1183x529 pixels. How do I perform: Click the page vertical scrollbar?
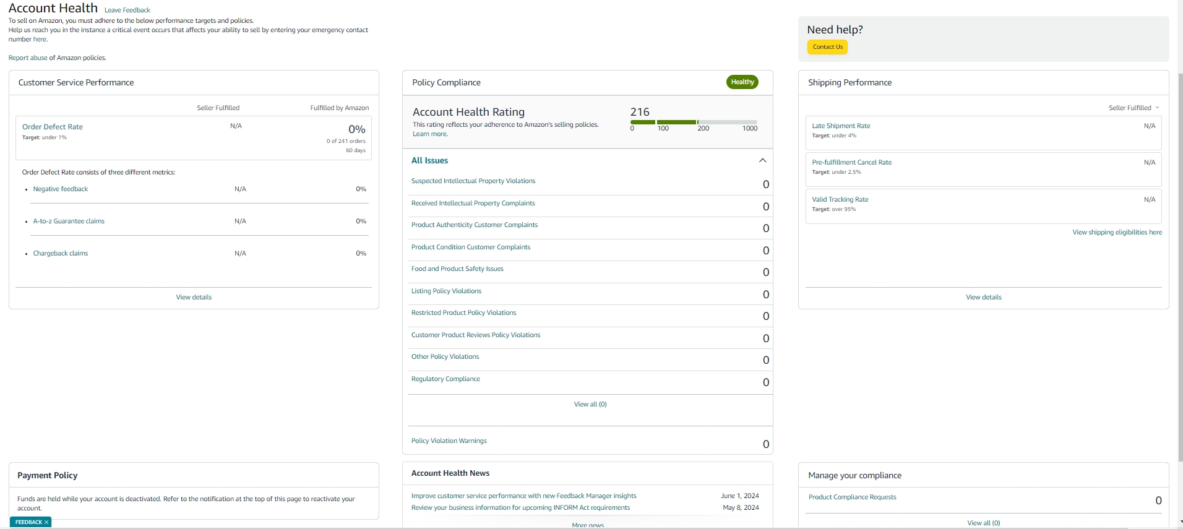click(1180, 266)
